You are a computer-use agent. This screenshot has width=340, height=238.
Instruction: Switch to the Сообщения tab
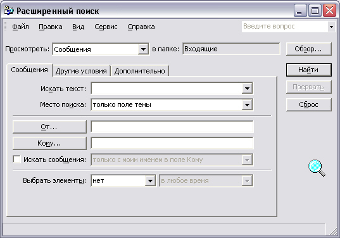coord(30,70)
